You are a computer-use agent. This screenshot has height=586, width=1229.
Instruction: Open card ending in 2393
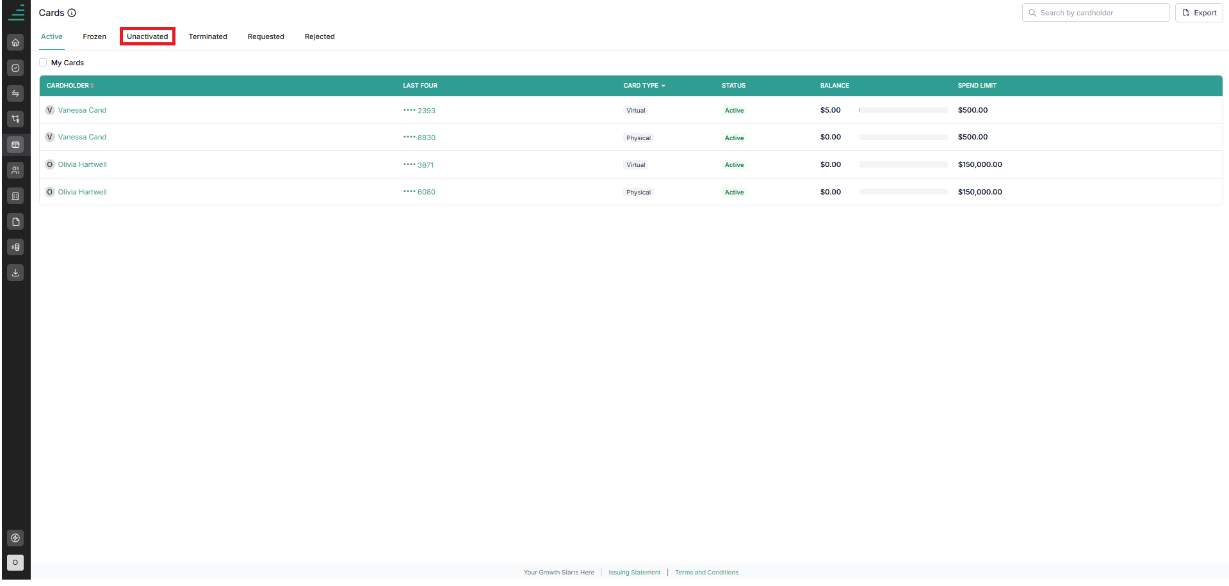[x=419, y=111]
